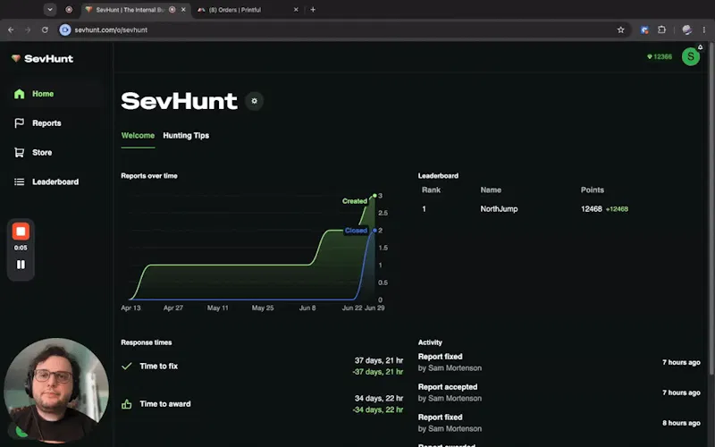This screenshot has height=447, width=715.
Task: Switch to the Orders | Printful tab
Action: click(248, 10)
